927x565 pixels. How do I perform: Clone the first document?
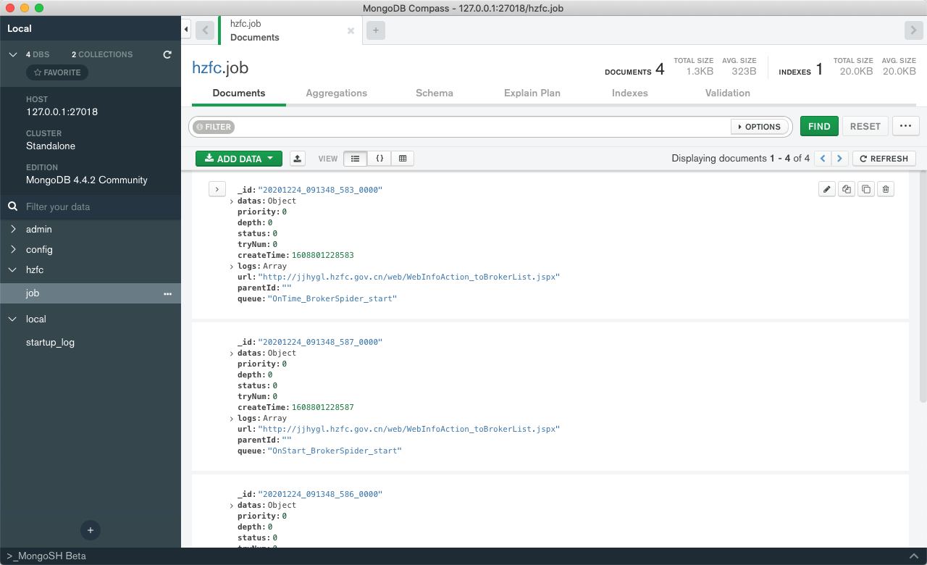[866, 189]
